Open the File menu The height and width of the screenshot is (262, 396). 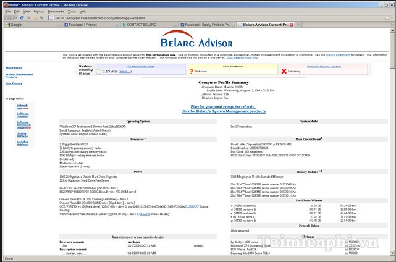point(8,11)
